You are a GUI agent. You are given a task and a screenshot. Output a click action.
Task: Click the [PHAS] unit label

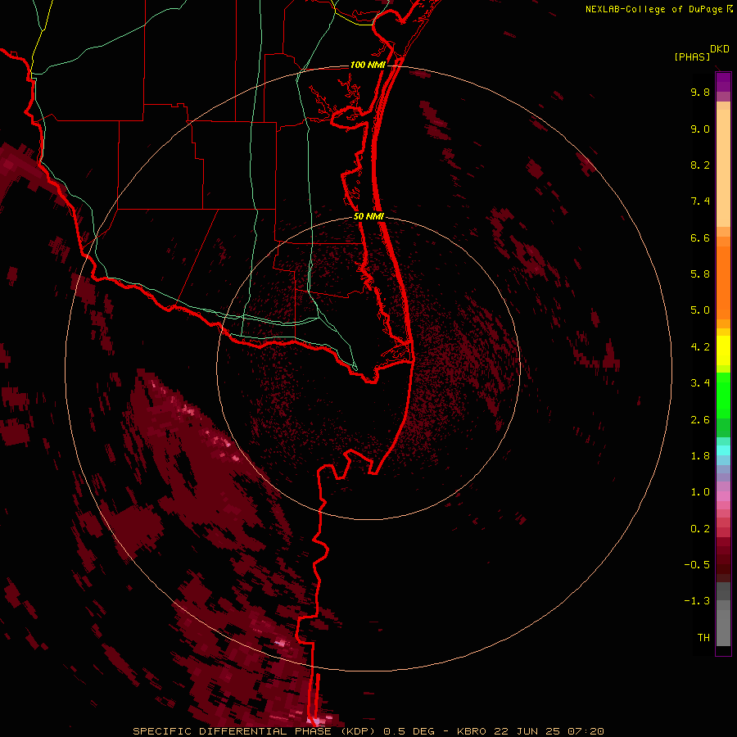point(692,57)
